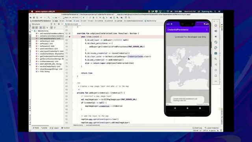Tap the emulator power button

click(216, 25)
